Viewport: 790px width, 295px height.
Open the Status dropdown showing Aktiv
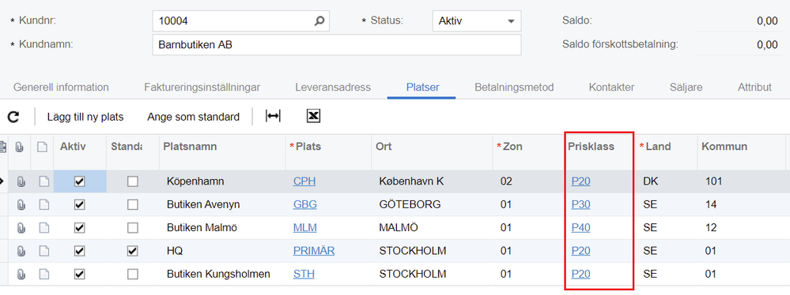point(477,21)
